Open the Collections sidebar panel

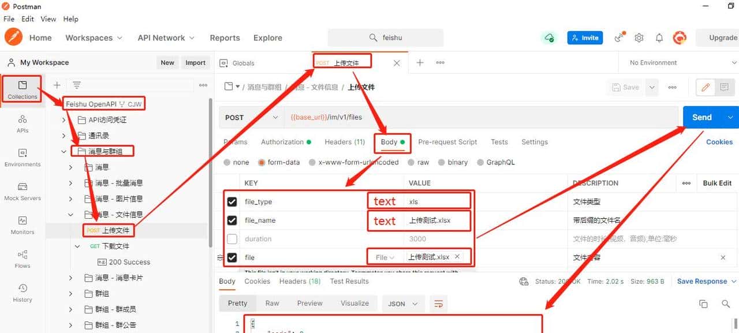[x=23, y=90]
